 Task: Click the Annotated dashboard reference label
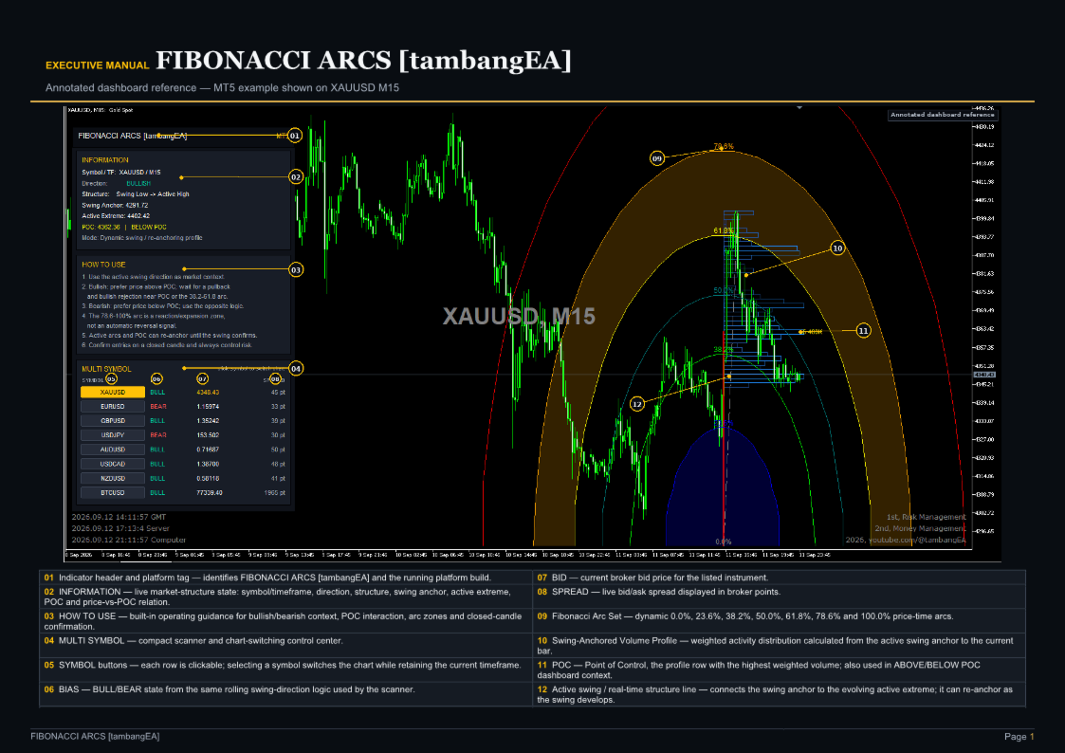click(943, 115)
